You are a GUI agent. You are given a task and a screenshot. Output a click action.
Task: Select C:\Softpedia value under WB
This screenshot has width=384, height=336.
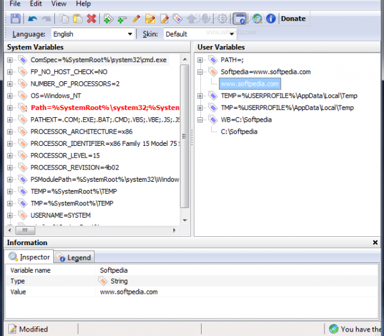click(x=239, y=132)
